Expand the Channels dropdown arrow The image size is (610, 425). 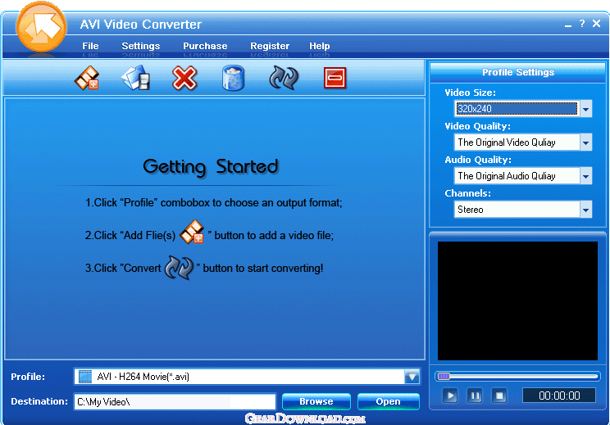pyautogui.click(x=586, y=210)
